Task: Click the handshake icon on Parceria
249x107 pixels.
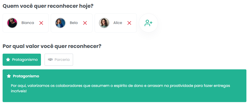Action: (50, 60)
